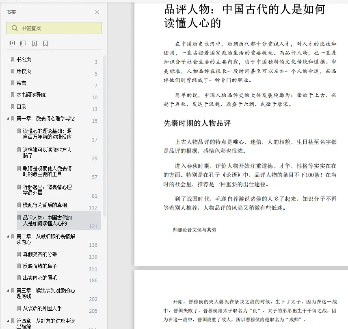Click the flag icon beside 品评人物 entry
This screenshot has width=348, height=329.
tap(19, 218)
